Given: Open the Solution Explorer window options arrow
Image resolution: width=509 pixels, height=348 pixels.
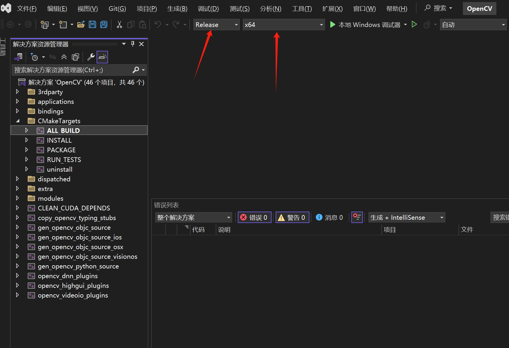Looking at the screenshot, I should [x=124, y=44].
